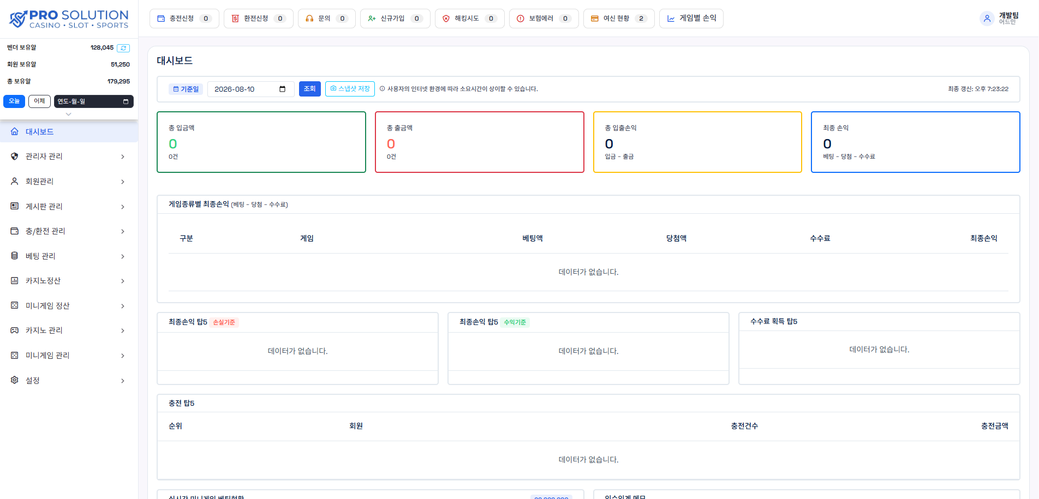
Task: Open 미니게임 관리 menu item
Action: (x=69, y=356)
